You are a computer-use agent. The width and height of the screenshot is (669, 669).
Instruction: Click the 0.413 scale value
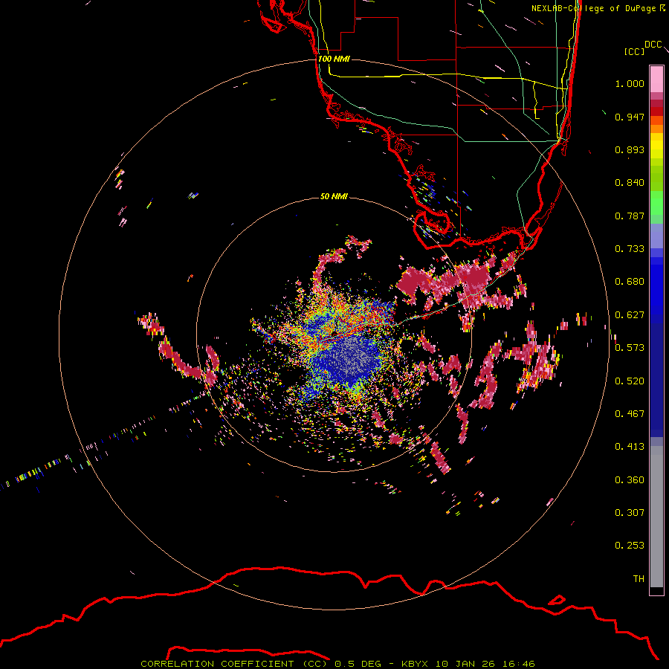(630, 447)
